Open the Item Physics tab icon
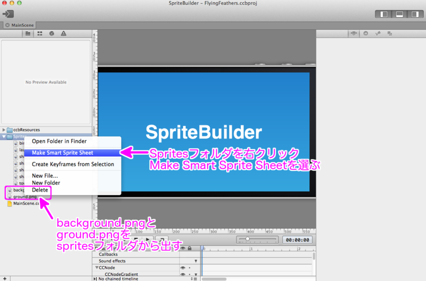The width and height of the screenshot is (426, 281). 378,34
